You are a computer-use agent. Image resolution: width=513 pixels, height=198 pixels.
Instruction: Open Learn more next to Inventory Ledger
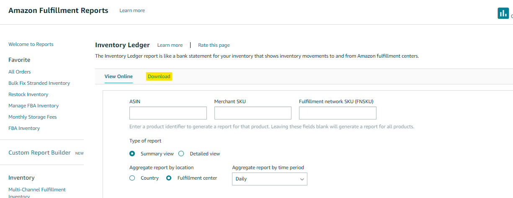(x=170, y=45)
